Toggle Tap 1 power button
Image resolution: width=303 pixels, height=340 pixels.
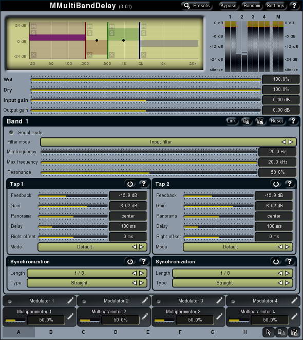pyautogui.click(x=130, y=184)
